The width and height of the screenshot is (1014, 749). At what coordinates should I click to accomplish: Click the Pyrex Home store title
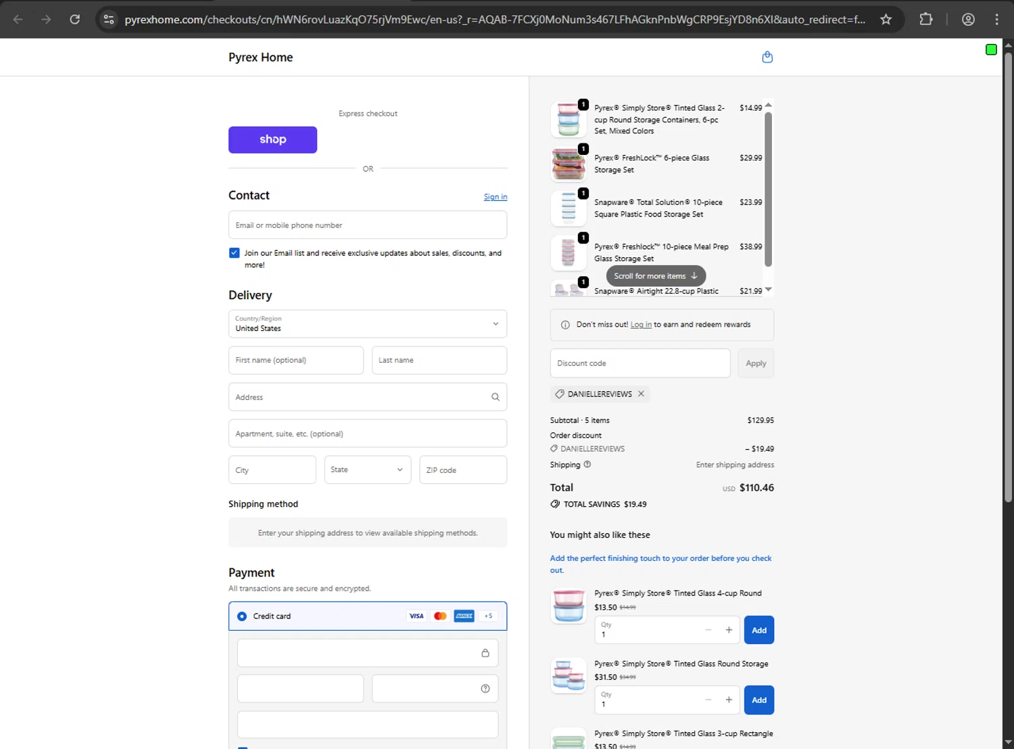point(260,58)
